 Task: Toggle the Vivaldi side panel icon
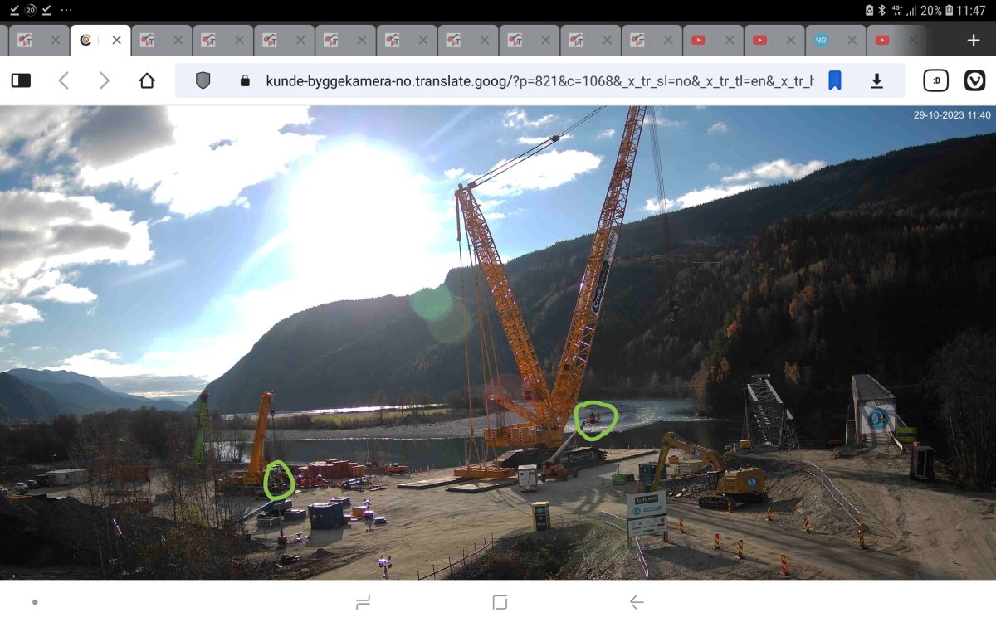(21, 80)
